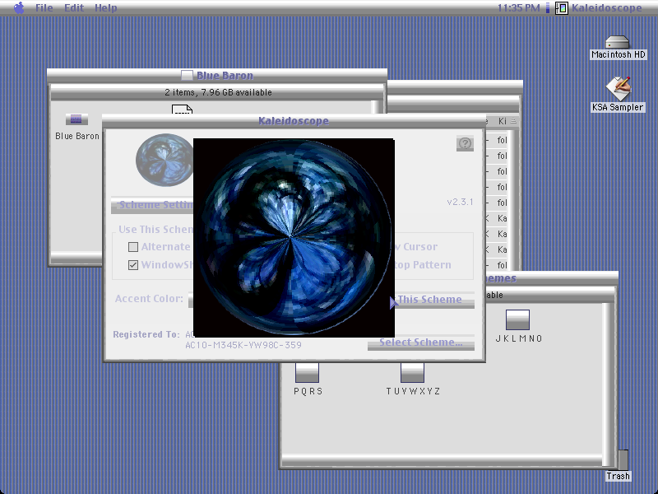This screenshot has height=494, width=658.
Task: Select the Blue Baron scheme file icon
Action: pyautogui.click(x=76, y=119)
